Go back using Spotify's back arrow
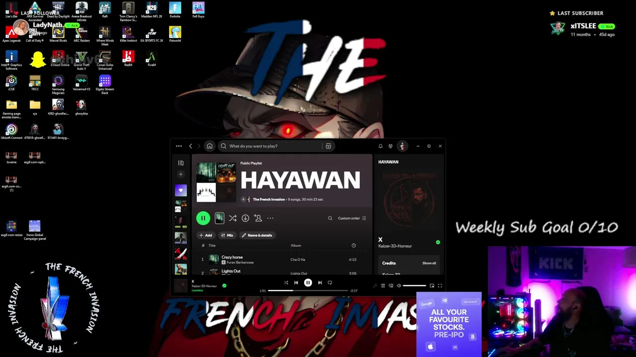Viewport: 636px width, 357px height. tap(190, 146)
